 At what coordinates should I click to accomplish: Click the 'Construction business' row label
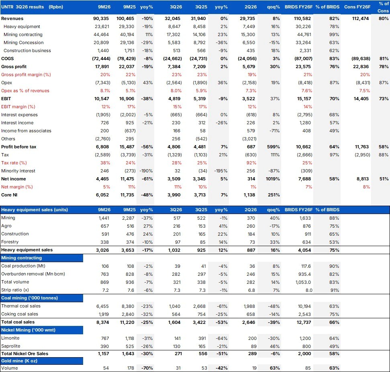pos(27,51)
